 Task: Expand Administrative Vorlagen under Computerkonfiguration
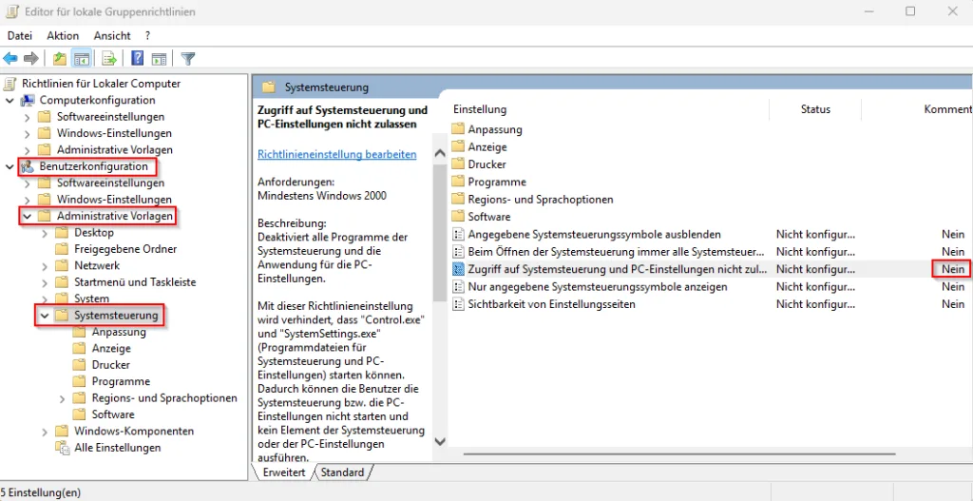tap(27, 149)
